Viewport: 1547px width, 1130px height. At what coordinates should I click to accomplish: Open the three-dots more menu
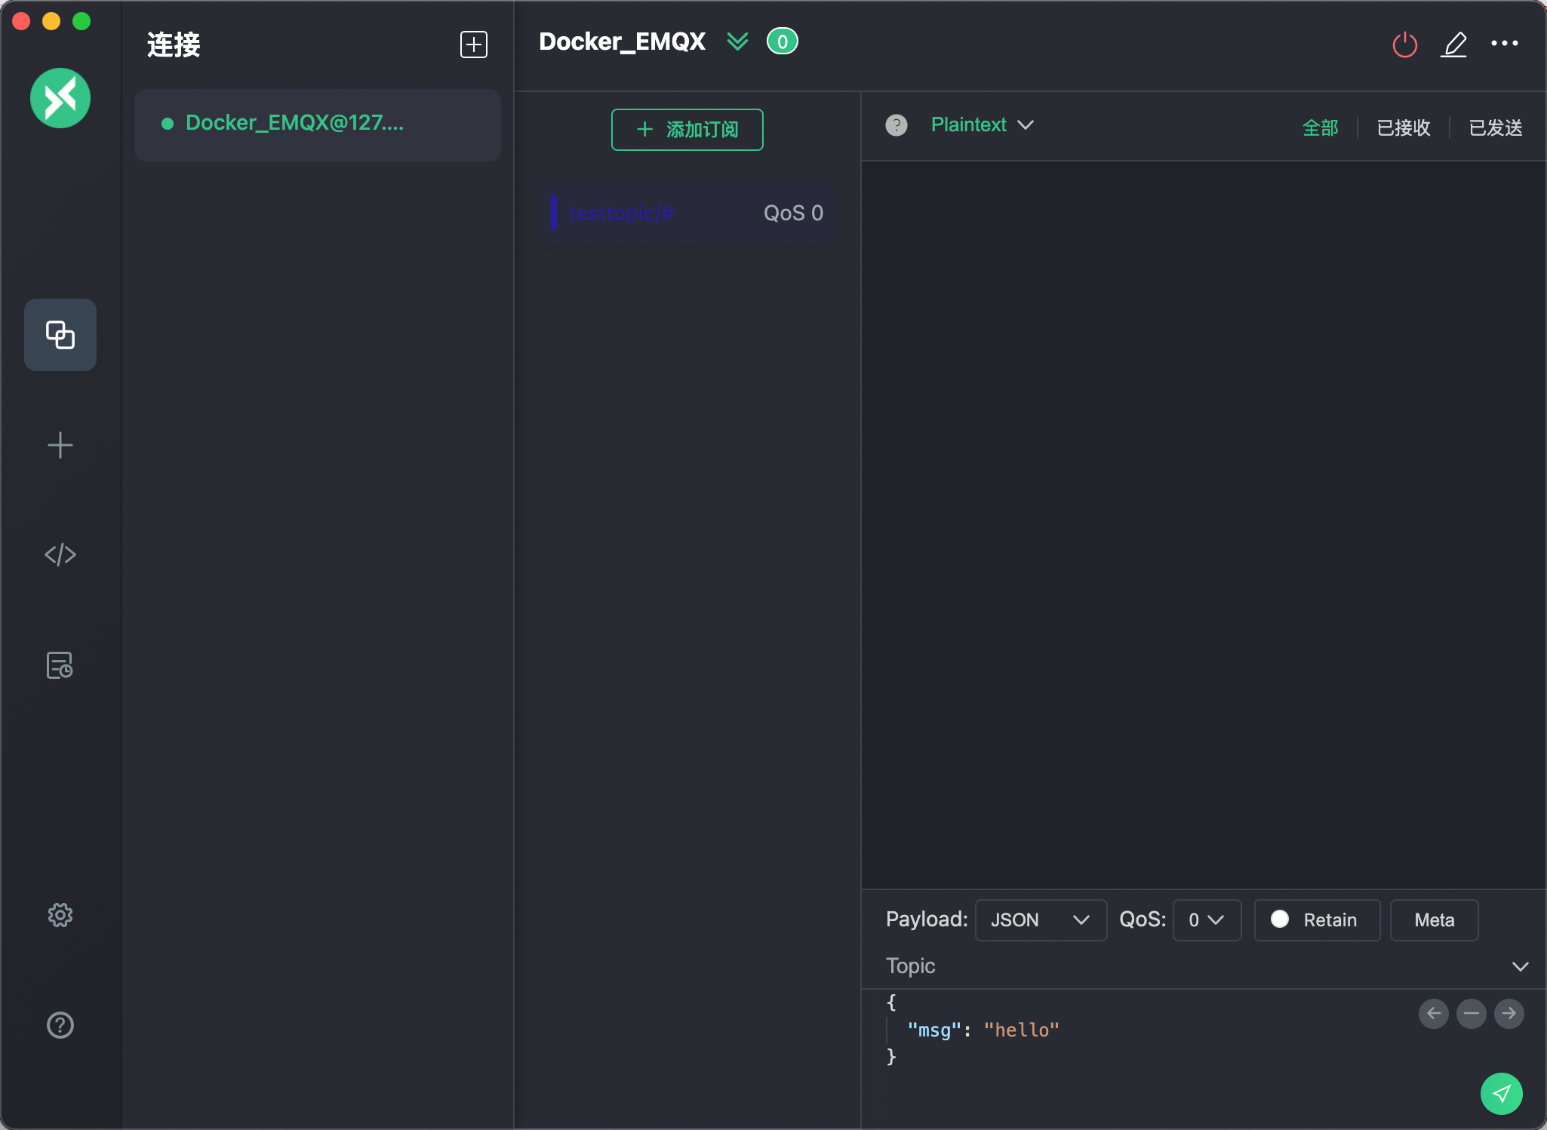tap(1505, 43)
